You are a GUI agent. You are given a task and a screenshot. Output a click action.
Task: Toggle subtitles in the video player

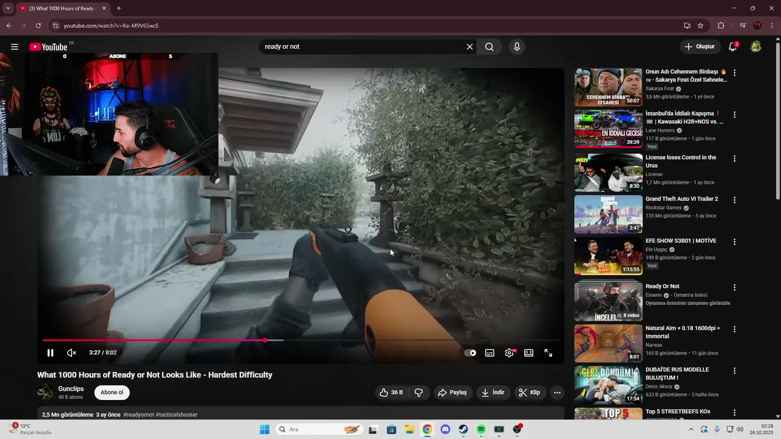pos(489,352)
